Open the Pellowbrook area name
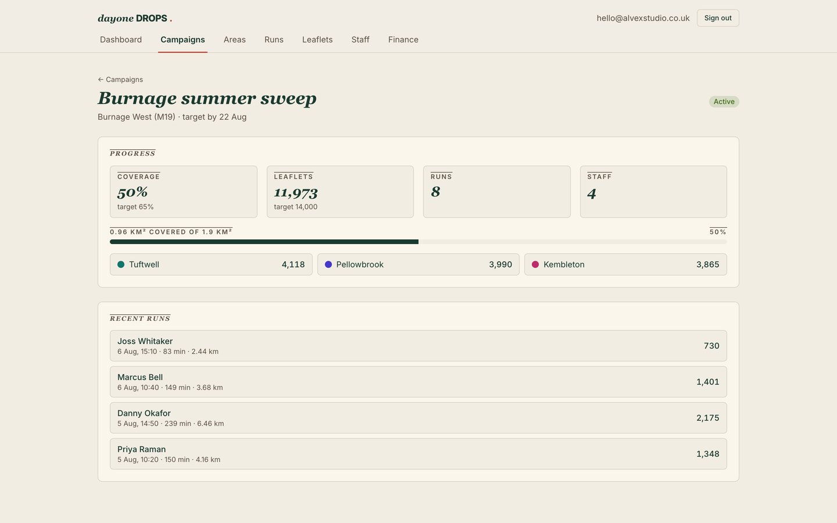The height and width of the screenshot is (523, 837). pyautogui.click(x=360, y=264)
